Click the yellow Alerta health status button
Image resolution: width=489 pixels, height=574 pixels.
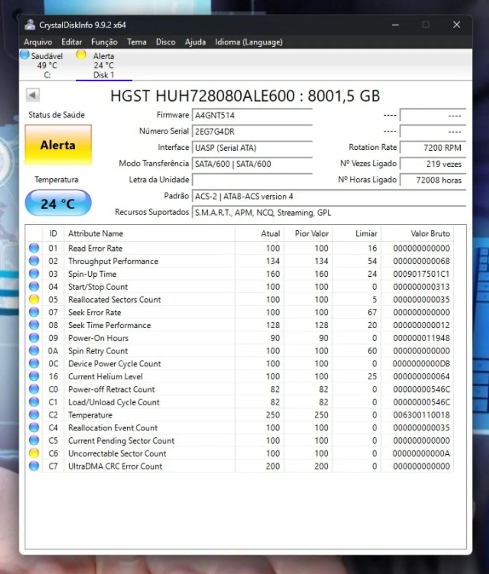[x=58, y=145]
